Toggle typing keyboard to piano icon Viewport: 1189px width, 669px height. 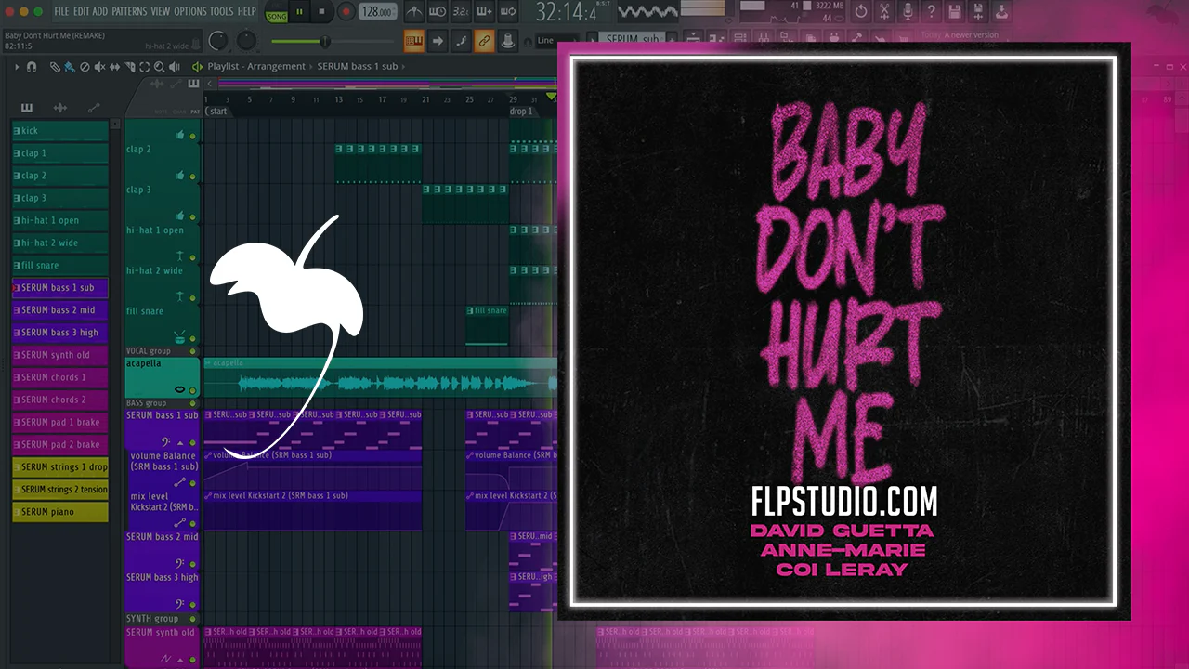pos(414,41)
